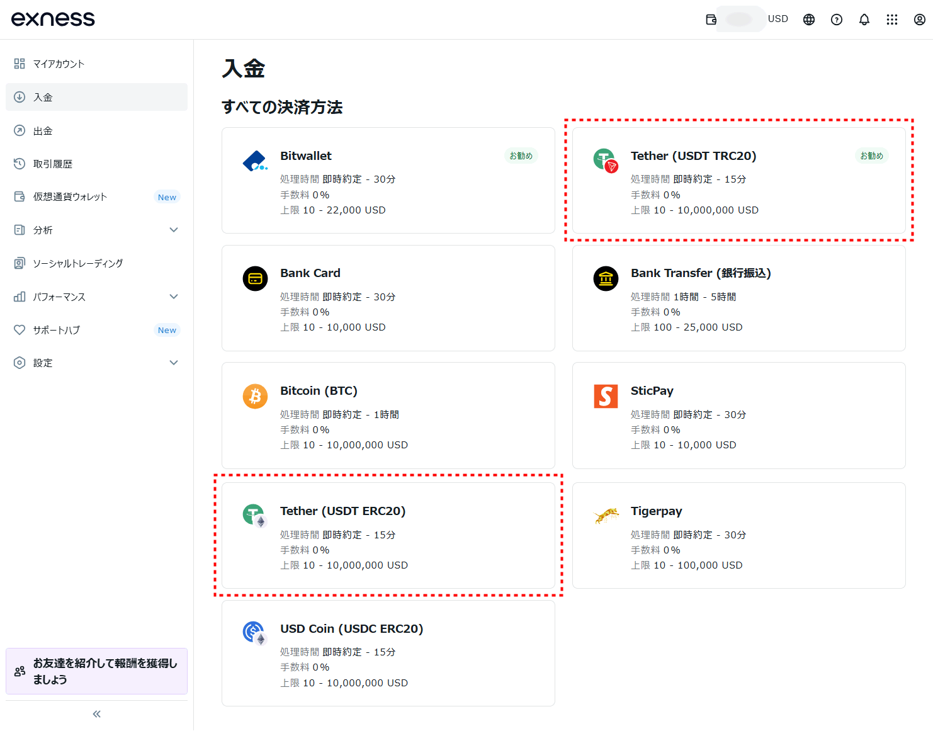
Task: Click the お勧め badge on Tether TRC20
Action: coord(871,156)
